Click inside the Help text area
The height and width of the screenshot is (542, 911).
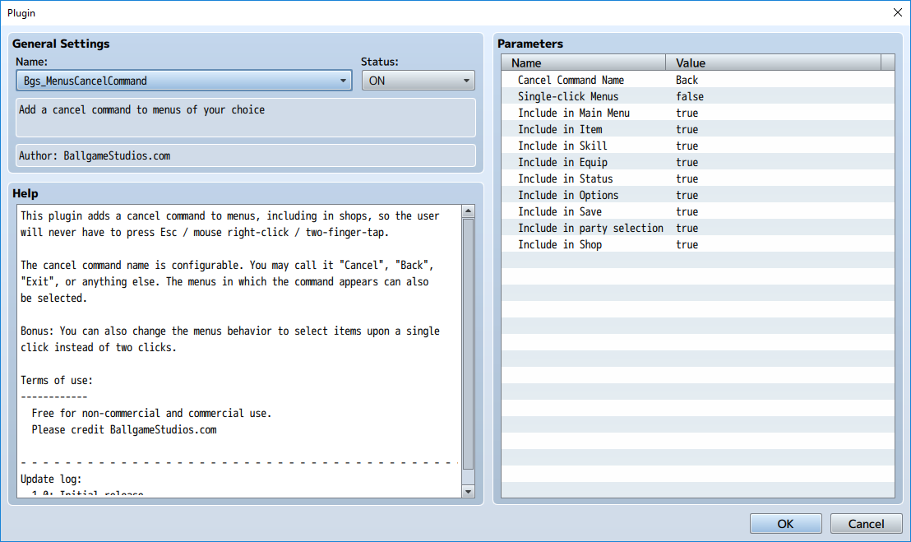point(238,351)
